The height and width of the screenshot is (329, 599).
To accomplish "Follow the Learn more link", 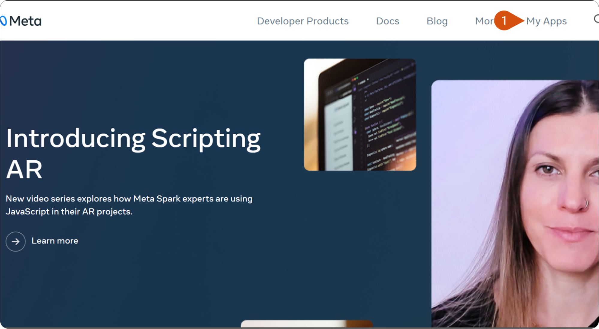I will (55, 241).
